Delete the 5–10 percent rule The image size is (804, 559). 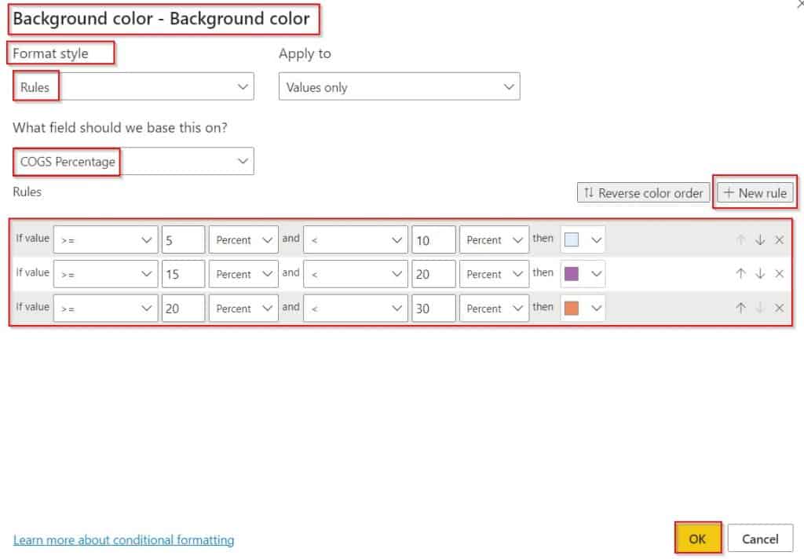pyautogui.click(x=780, y=239)
